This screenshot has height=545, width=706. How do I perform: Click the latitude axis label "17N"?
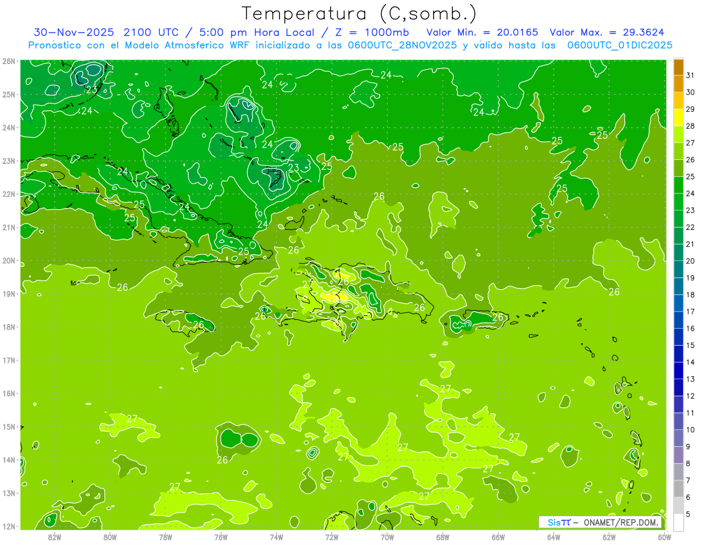(9, 360)
